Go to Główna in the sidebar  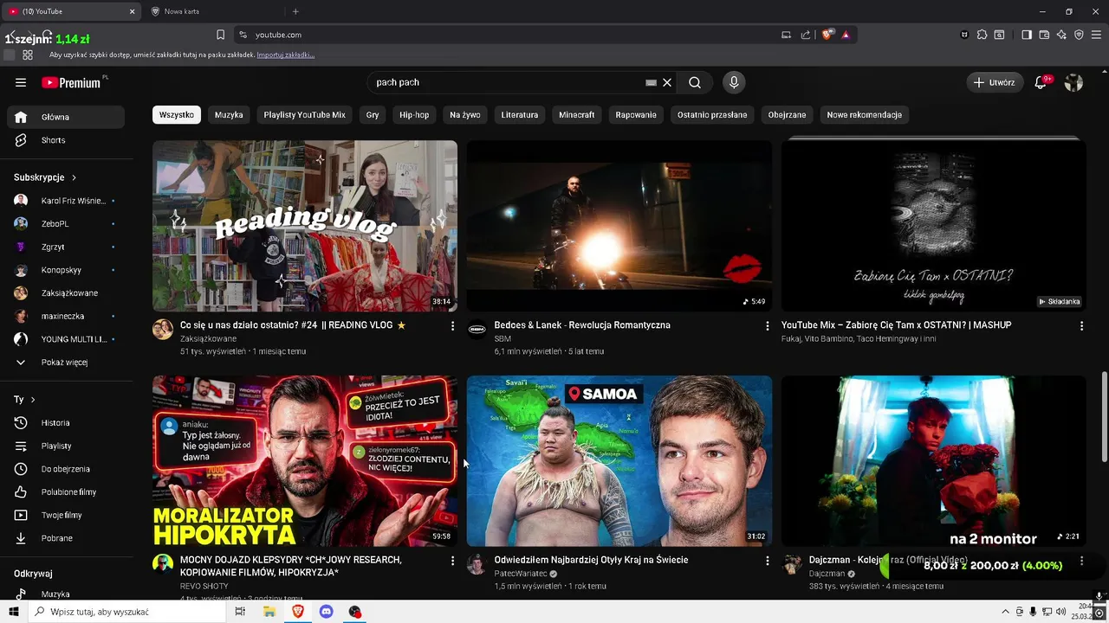(66, 117)
